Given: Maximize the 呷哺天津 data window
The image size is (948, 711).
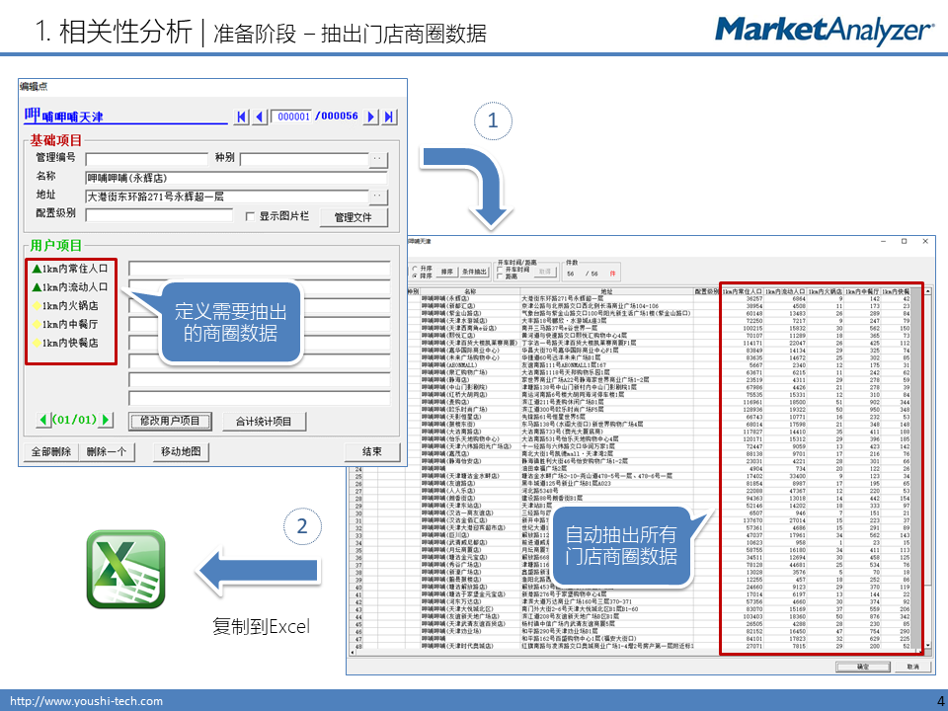Looking at the screenshot, I should (x=904, y=241).
